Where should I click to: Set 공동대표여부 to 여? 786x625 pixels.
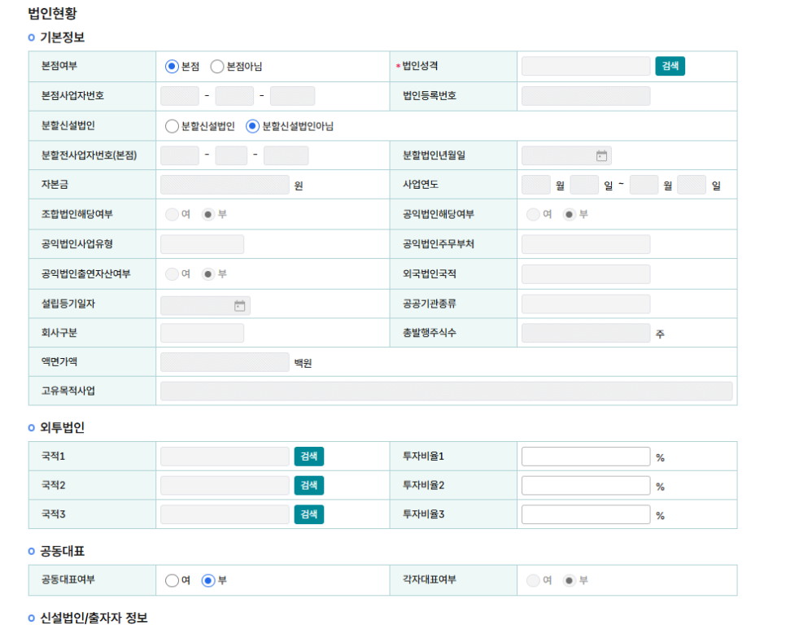coord(172,580)
